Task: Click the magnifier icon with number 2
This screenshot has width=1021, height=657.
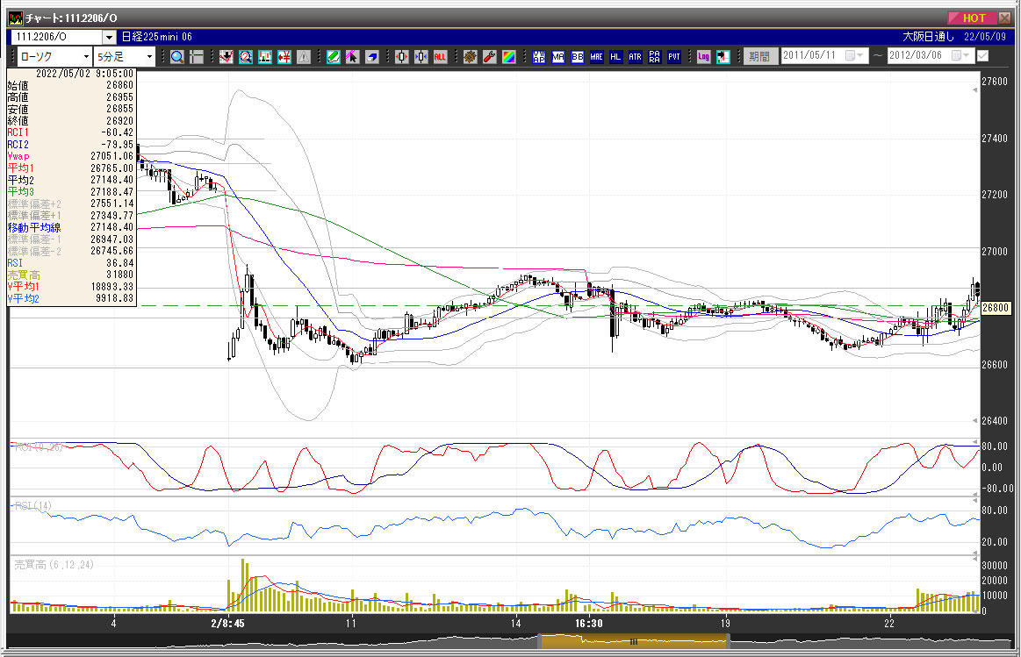Action: pos(246,57)
